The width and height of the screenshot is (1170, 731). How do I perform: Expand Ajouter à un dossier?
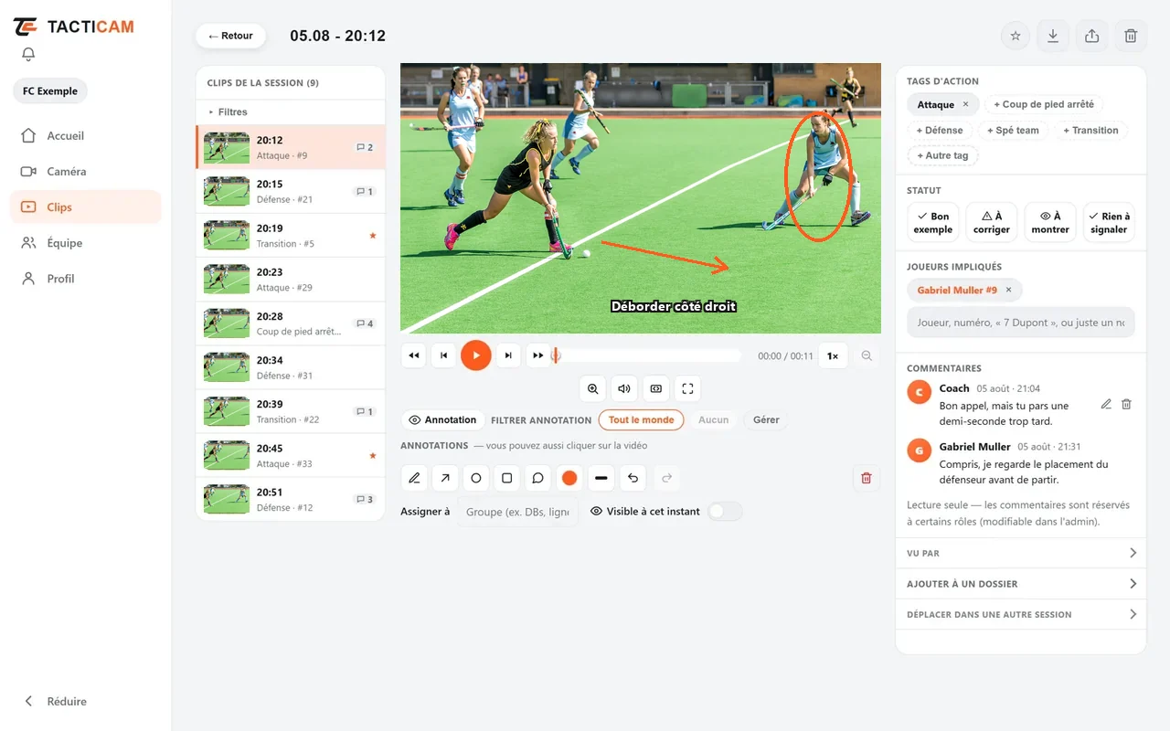pos(1021,584)
